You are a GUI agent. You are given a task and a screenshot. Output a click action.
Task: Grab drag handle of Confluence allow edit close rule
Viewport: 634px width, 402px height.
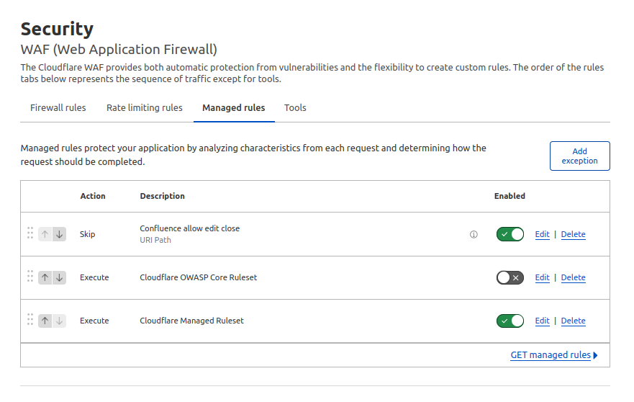point(30,233)
